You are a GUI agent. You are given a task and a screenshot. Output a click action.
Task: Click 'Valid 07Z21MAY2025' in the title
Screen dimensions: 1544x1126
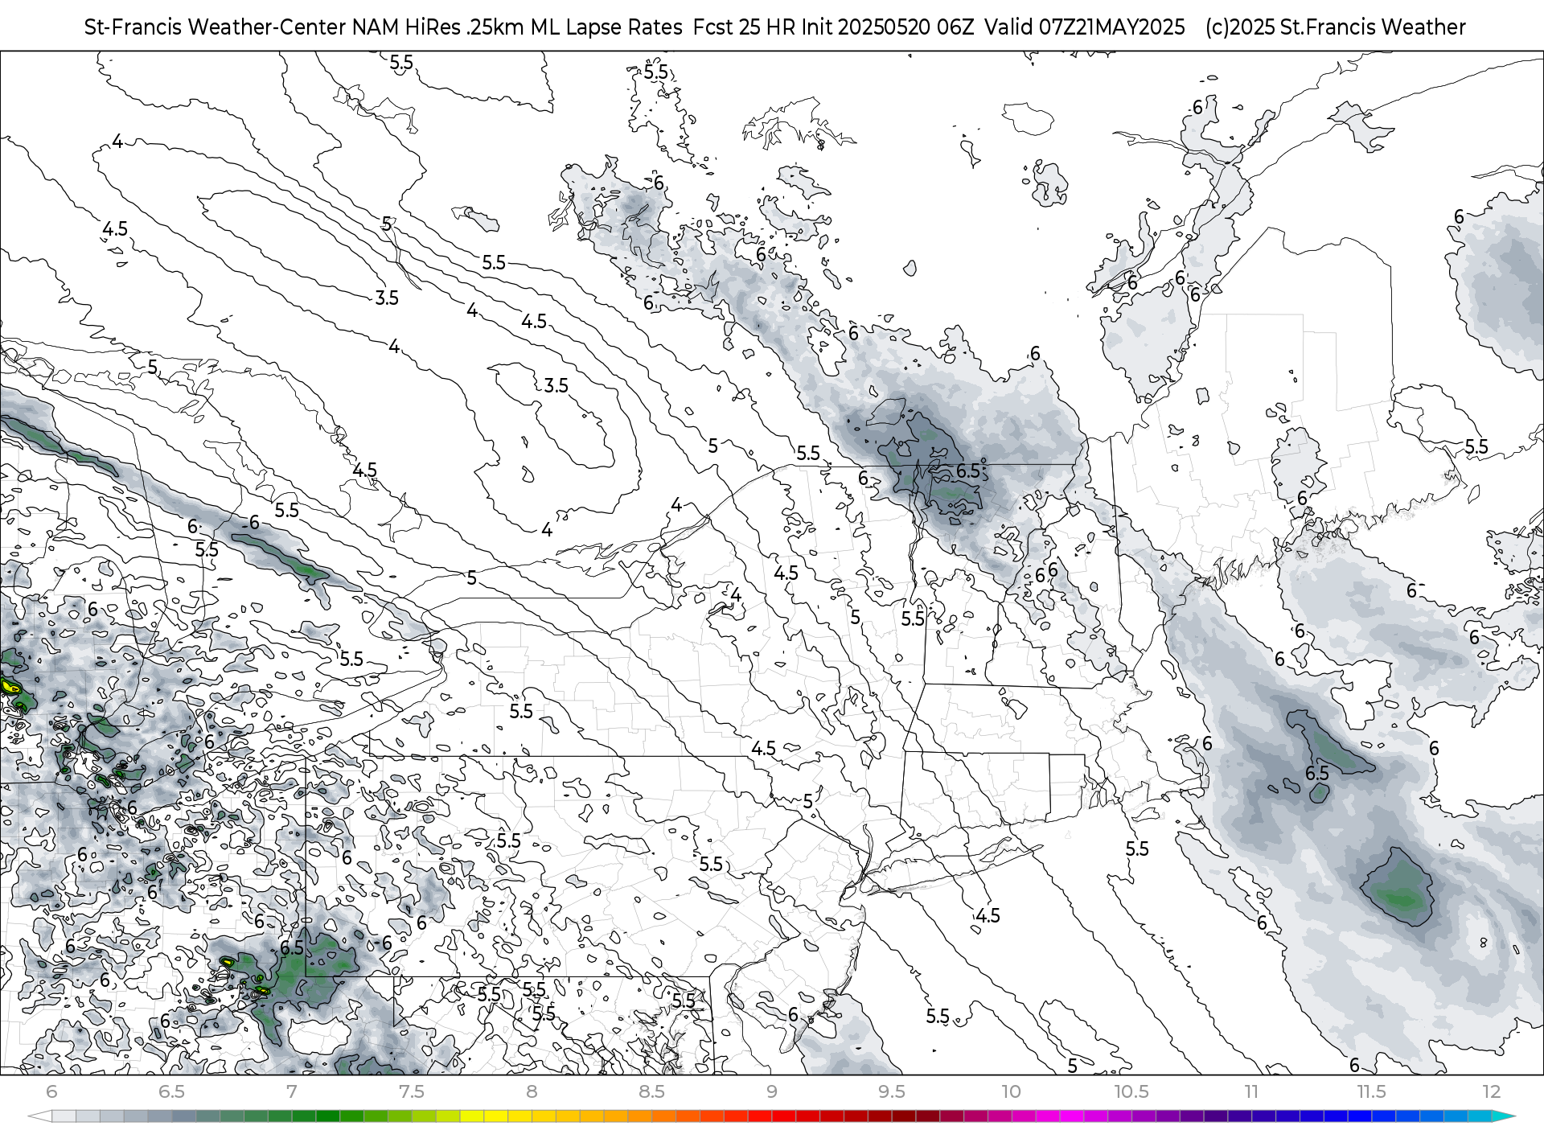(1085, 27)
